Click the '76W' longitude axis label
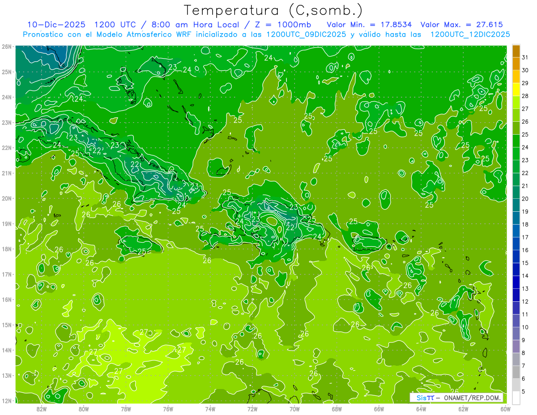Image resolution: width=537 pixels, height=415 pixels. coord(168,409)
